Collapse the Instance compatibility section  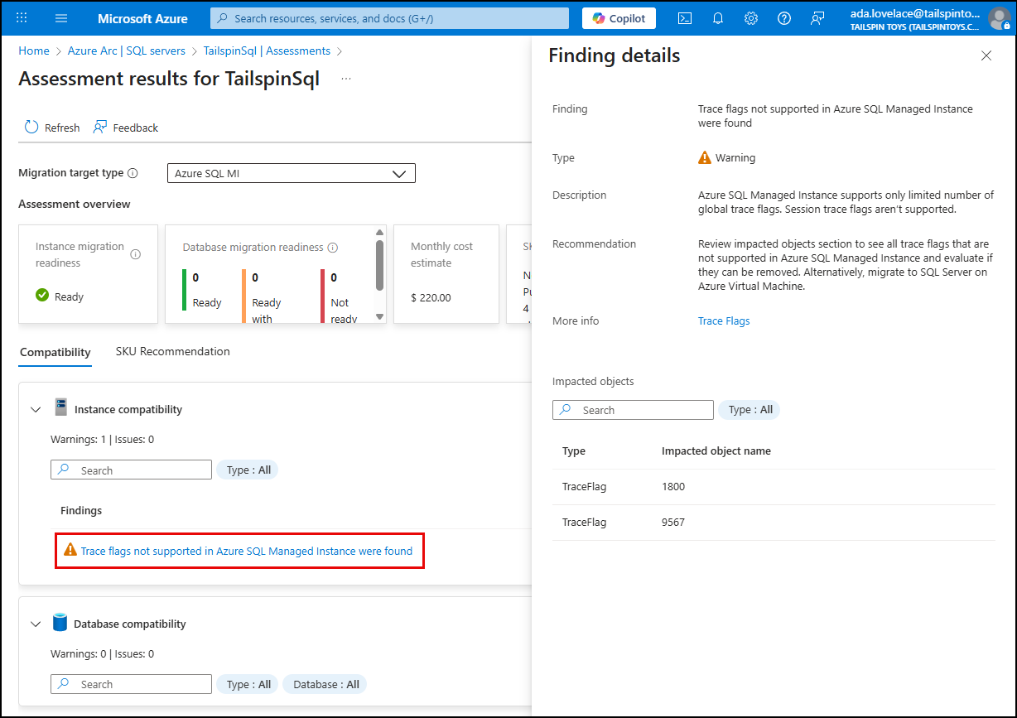[x=36, y=409]
